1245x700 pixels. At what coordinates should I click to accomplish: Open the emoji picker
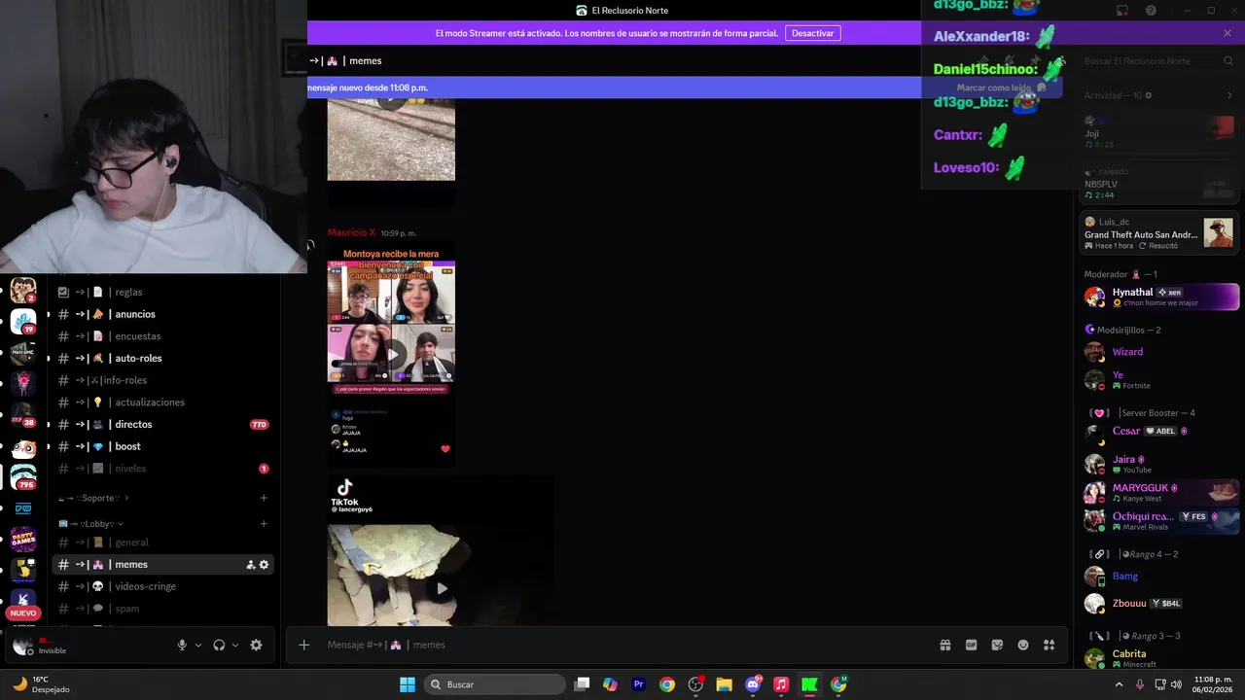tap(1023, 645)
